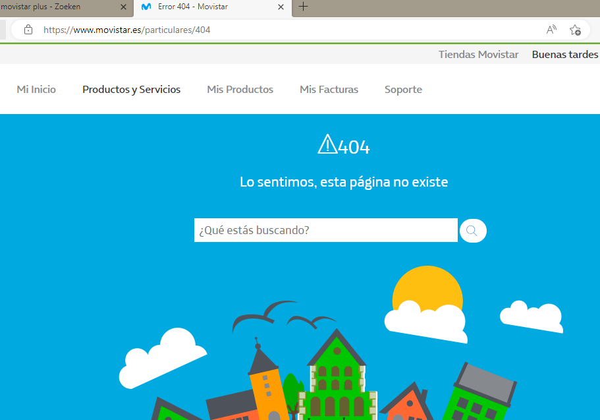
Task: Click the Read aloud icon in address bar
Action: [x=551, y=30]
